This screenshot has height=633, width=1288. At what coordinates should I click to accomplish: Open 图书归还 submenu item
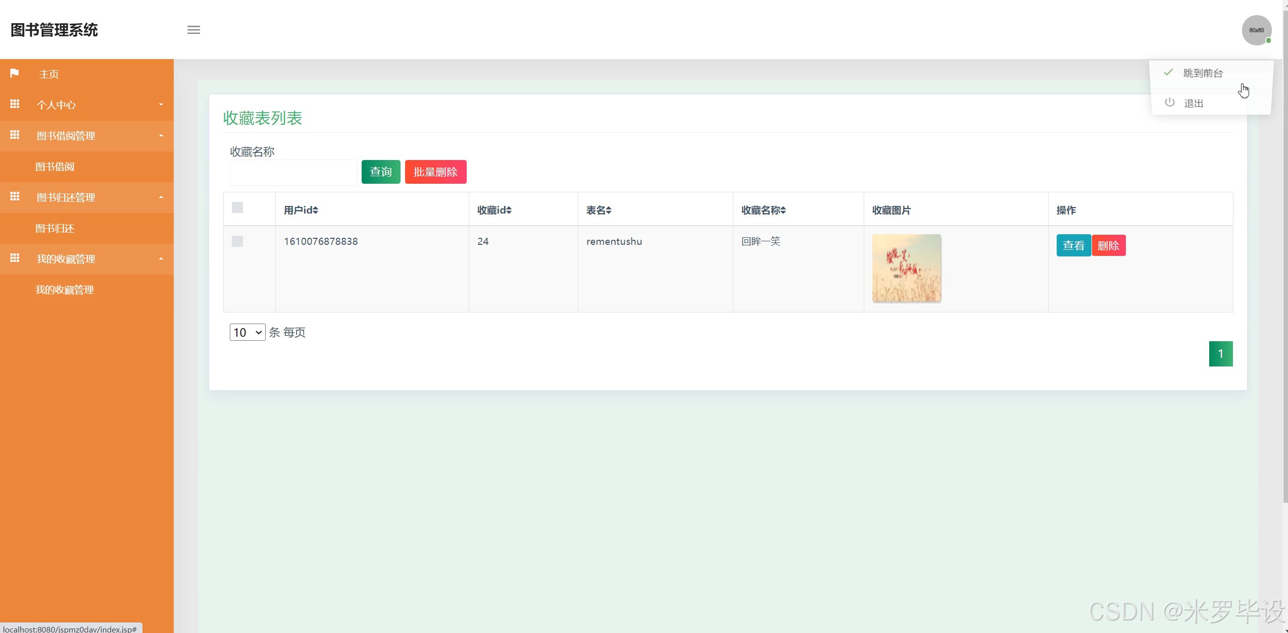click(55, 228)
